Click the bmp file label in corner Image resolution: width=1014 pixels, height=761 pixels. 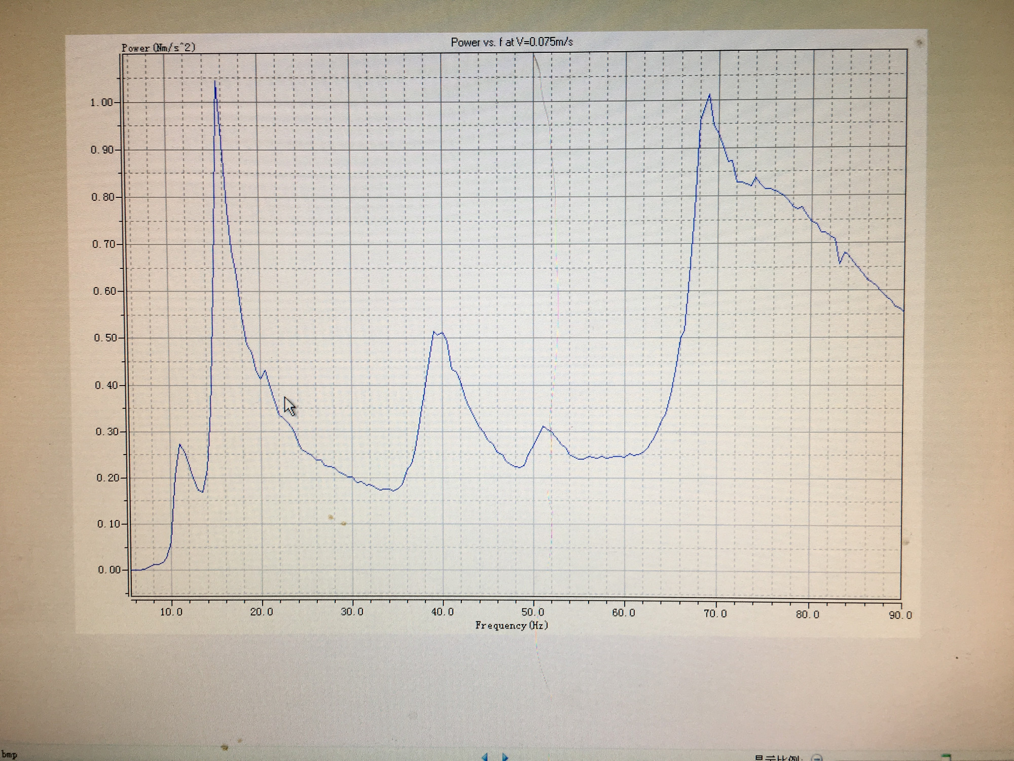tap(9, 755)
